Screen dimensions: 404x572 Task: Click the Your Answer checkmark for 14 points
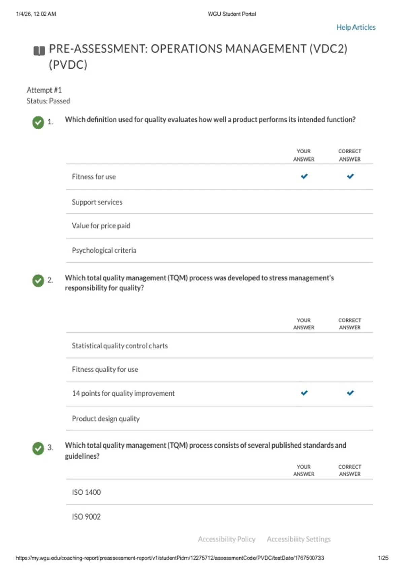tap(304, 393)
